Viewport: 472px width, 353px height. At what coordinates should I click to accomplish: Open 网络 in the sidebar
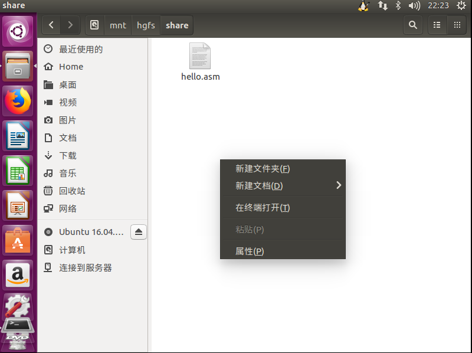(93, 208)
